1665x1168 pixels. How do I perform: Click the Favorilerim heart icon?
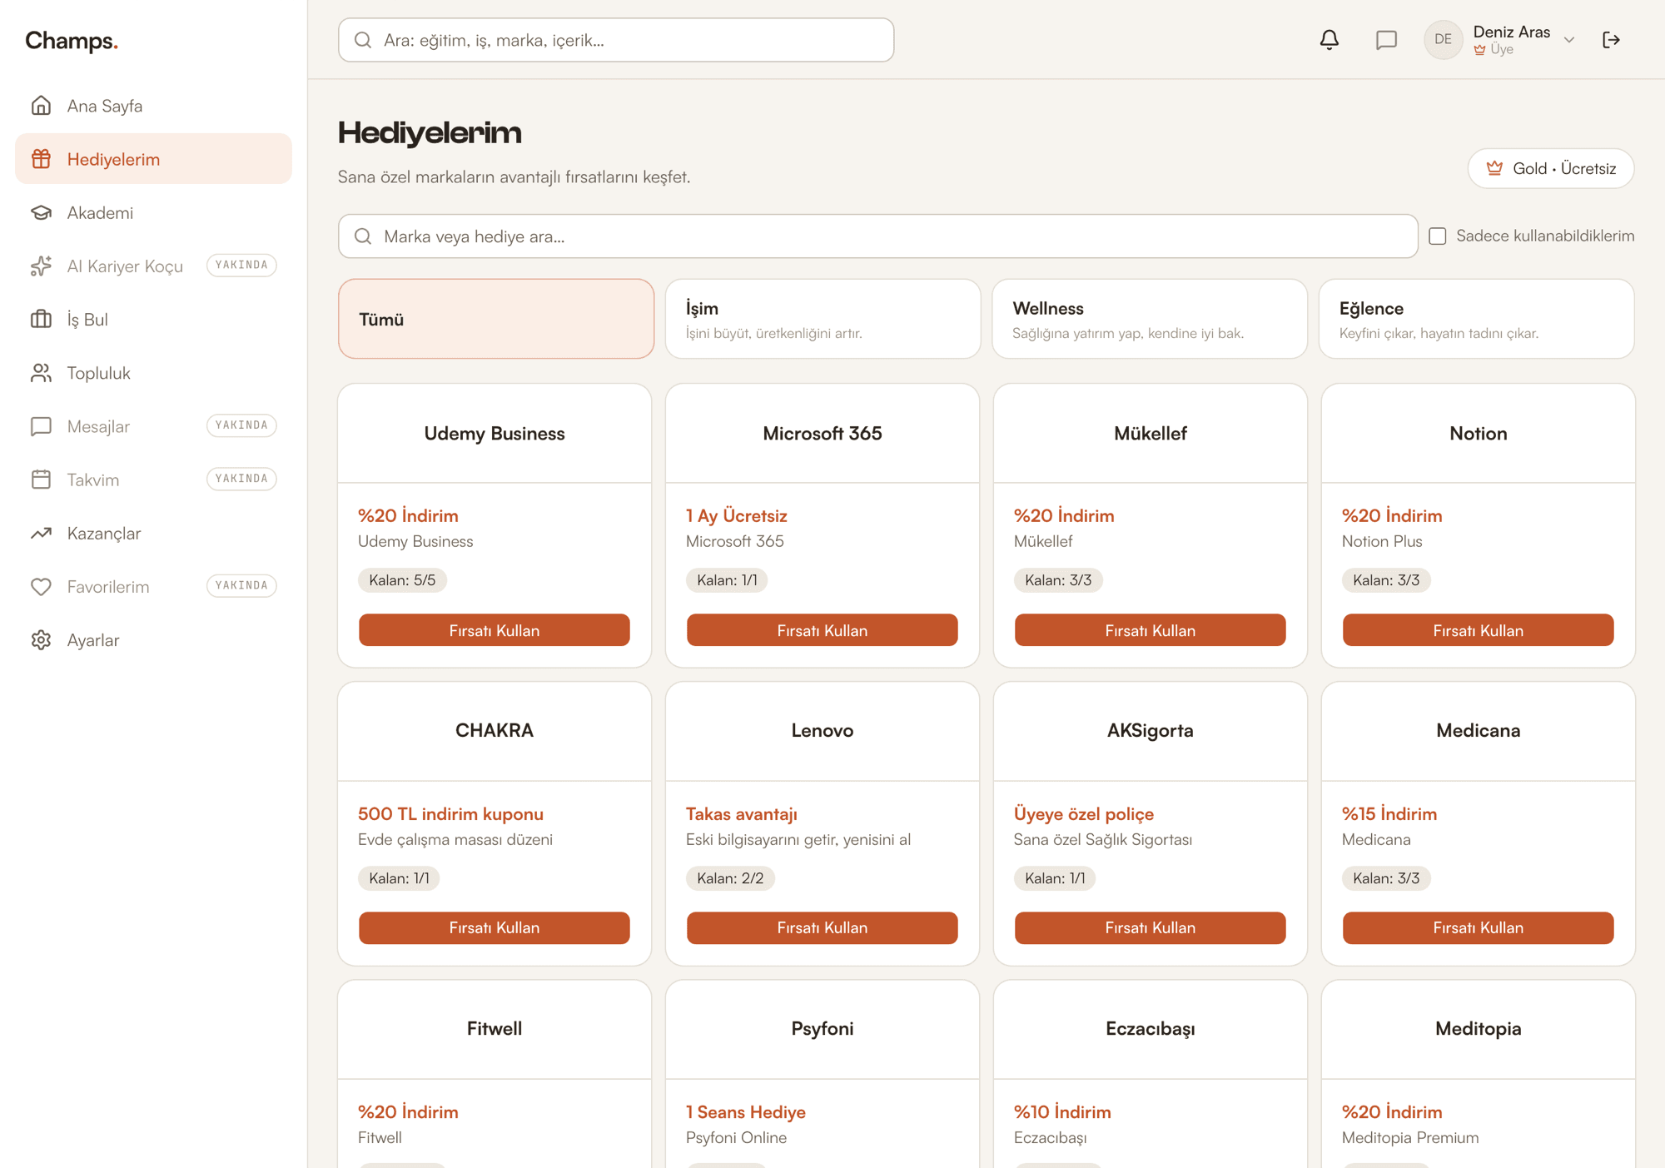(x=41, y=586)
